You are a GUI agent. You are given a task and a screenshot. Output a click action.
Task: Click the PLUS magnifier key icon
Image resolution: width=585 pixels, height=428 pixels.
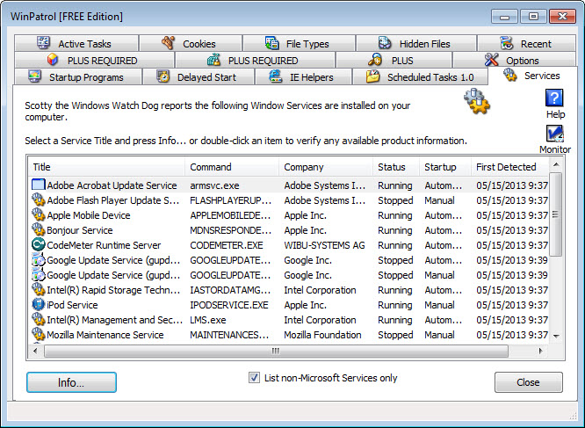[375, 60]
